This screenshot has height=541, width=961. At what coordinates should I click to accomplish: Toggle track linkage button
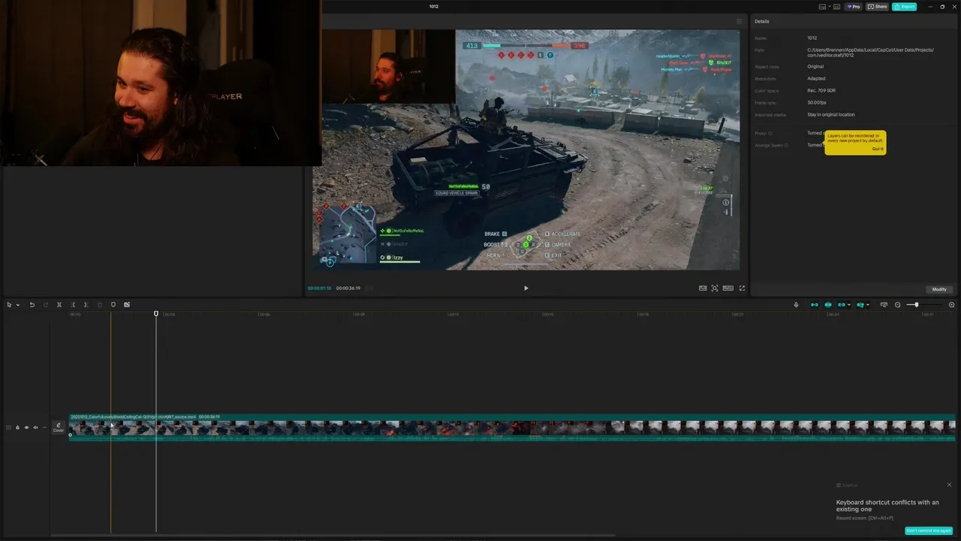[x=842, y=304]
